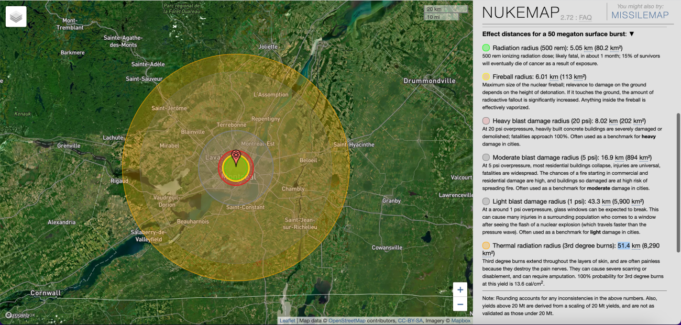Zoom in with the plus button
Screen dimensions: 681x325
coord(460,289)
